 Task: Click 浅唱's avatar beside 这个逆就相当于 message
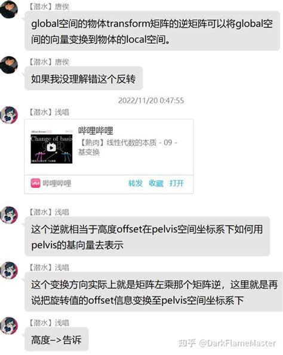click(8, 215)
